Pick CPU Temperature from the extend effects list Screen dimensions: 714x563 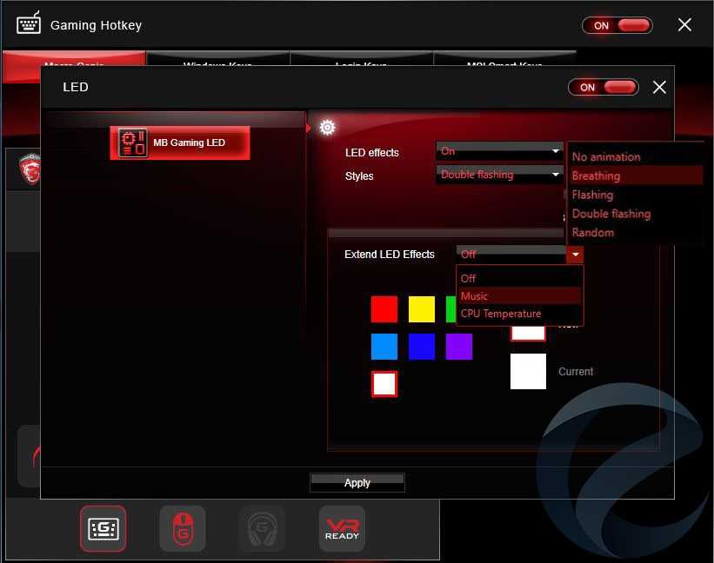(501, 314)
